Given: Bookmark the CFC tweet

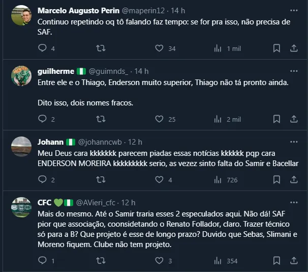Looking at the screenshot, I should (276, 261).
